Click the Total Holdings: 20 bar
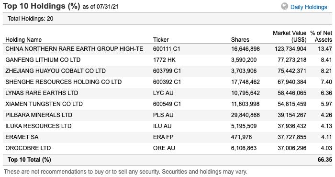 (167, 19)
